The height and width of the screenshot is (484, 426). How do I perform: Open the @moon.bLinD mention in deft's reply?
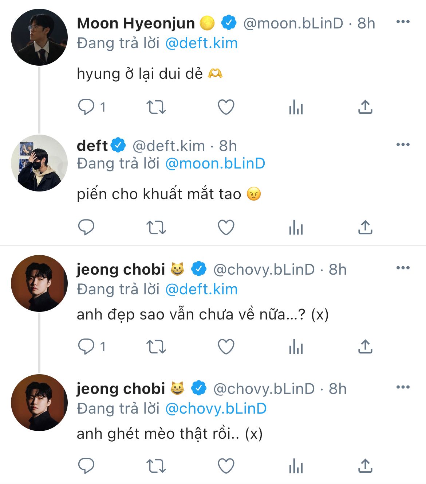click(215, 163)
